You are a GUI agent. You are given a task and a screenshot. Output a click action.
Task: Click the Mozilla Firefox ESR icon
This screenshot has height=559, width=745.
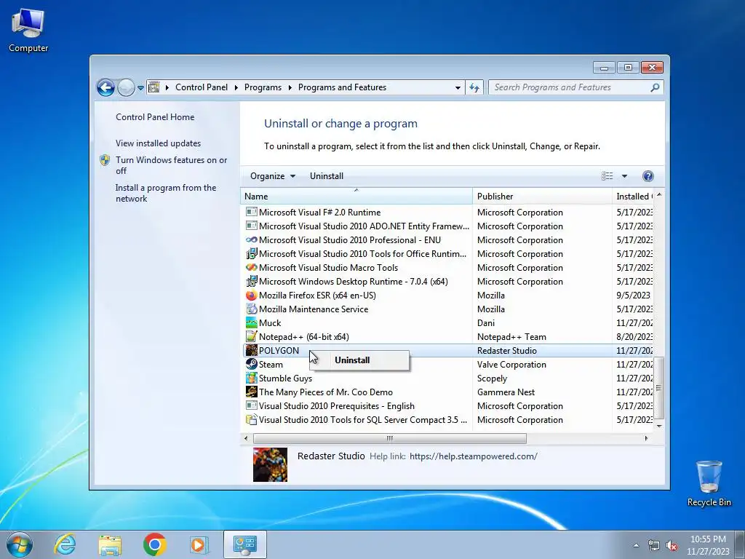[x=251, y=296]
